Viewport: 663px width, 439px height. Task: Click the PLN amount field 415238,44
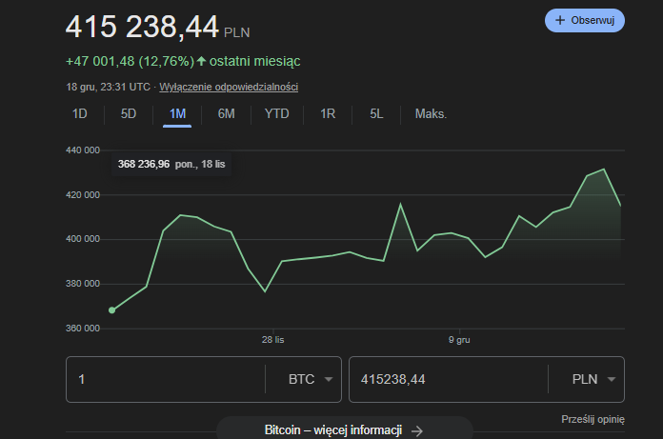point(449,379)
